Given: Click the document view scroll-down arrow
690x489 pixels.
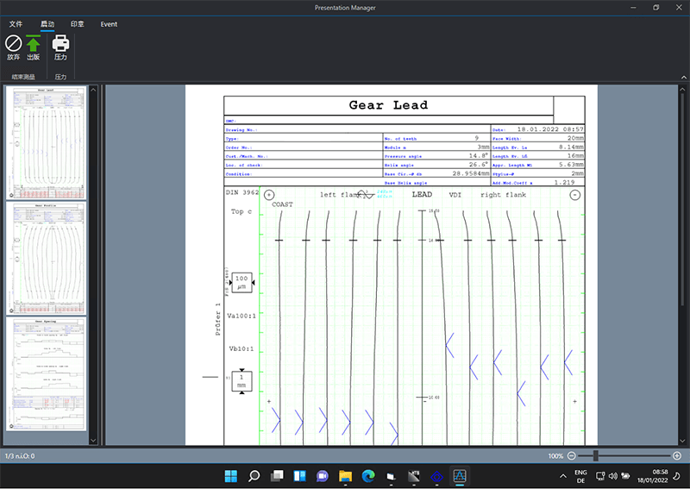Looking at the screenshot, I should (682, 440).
